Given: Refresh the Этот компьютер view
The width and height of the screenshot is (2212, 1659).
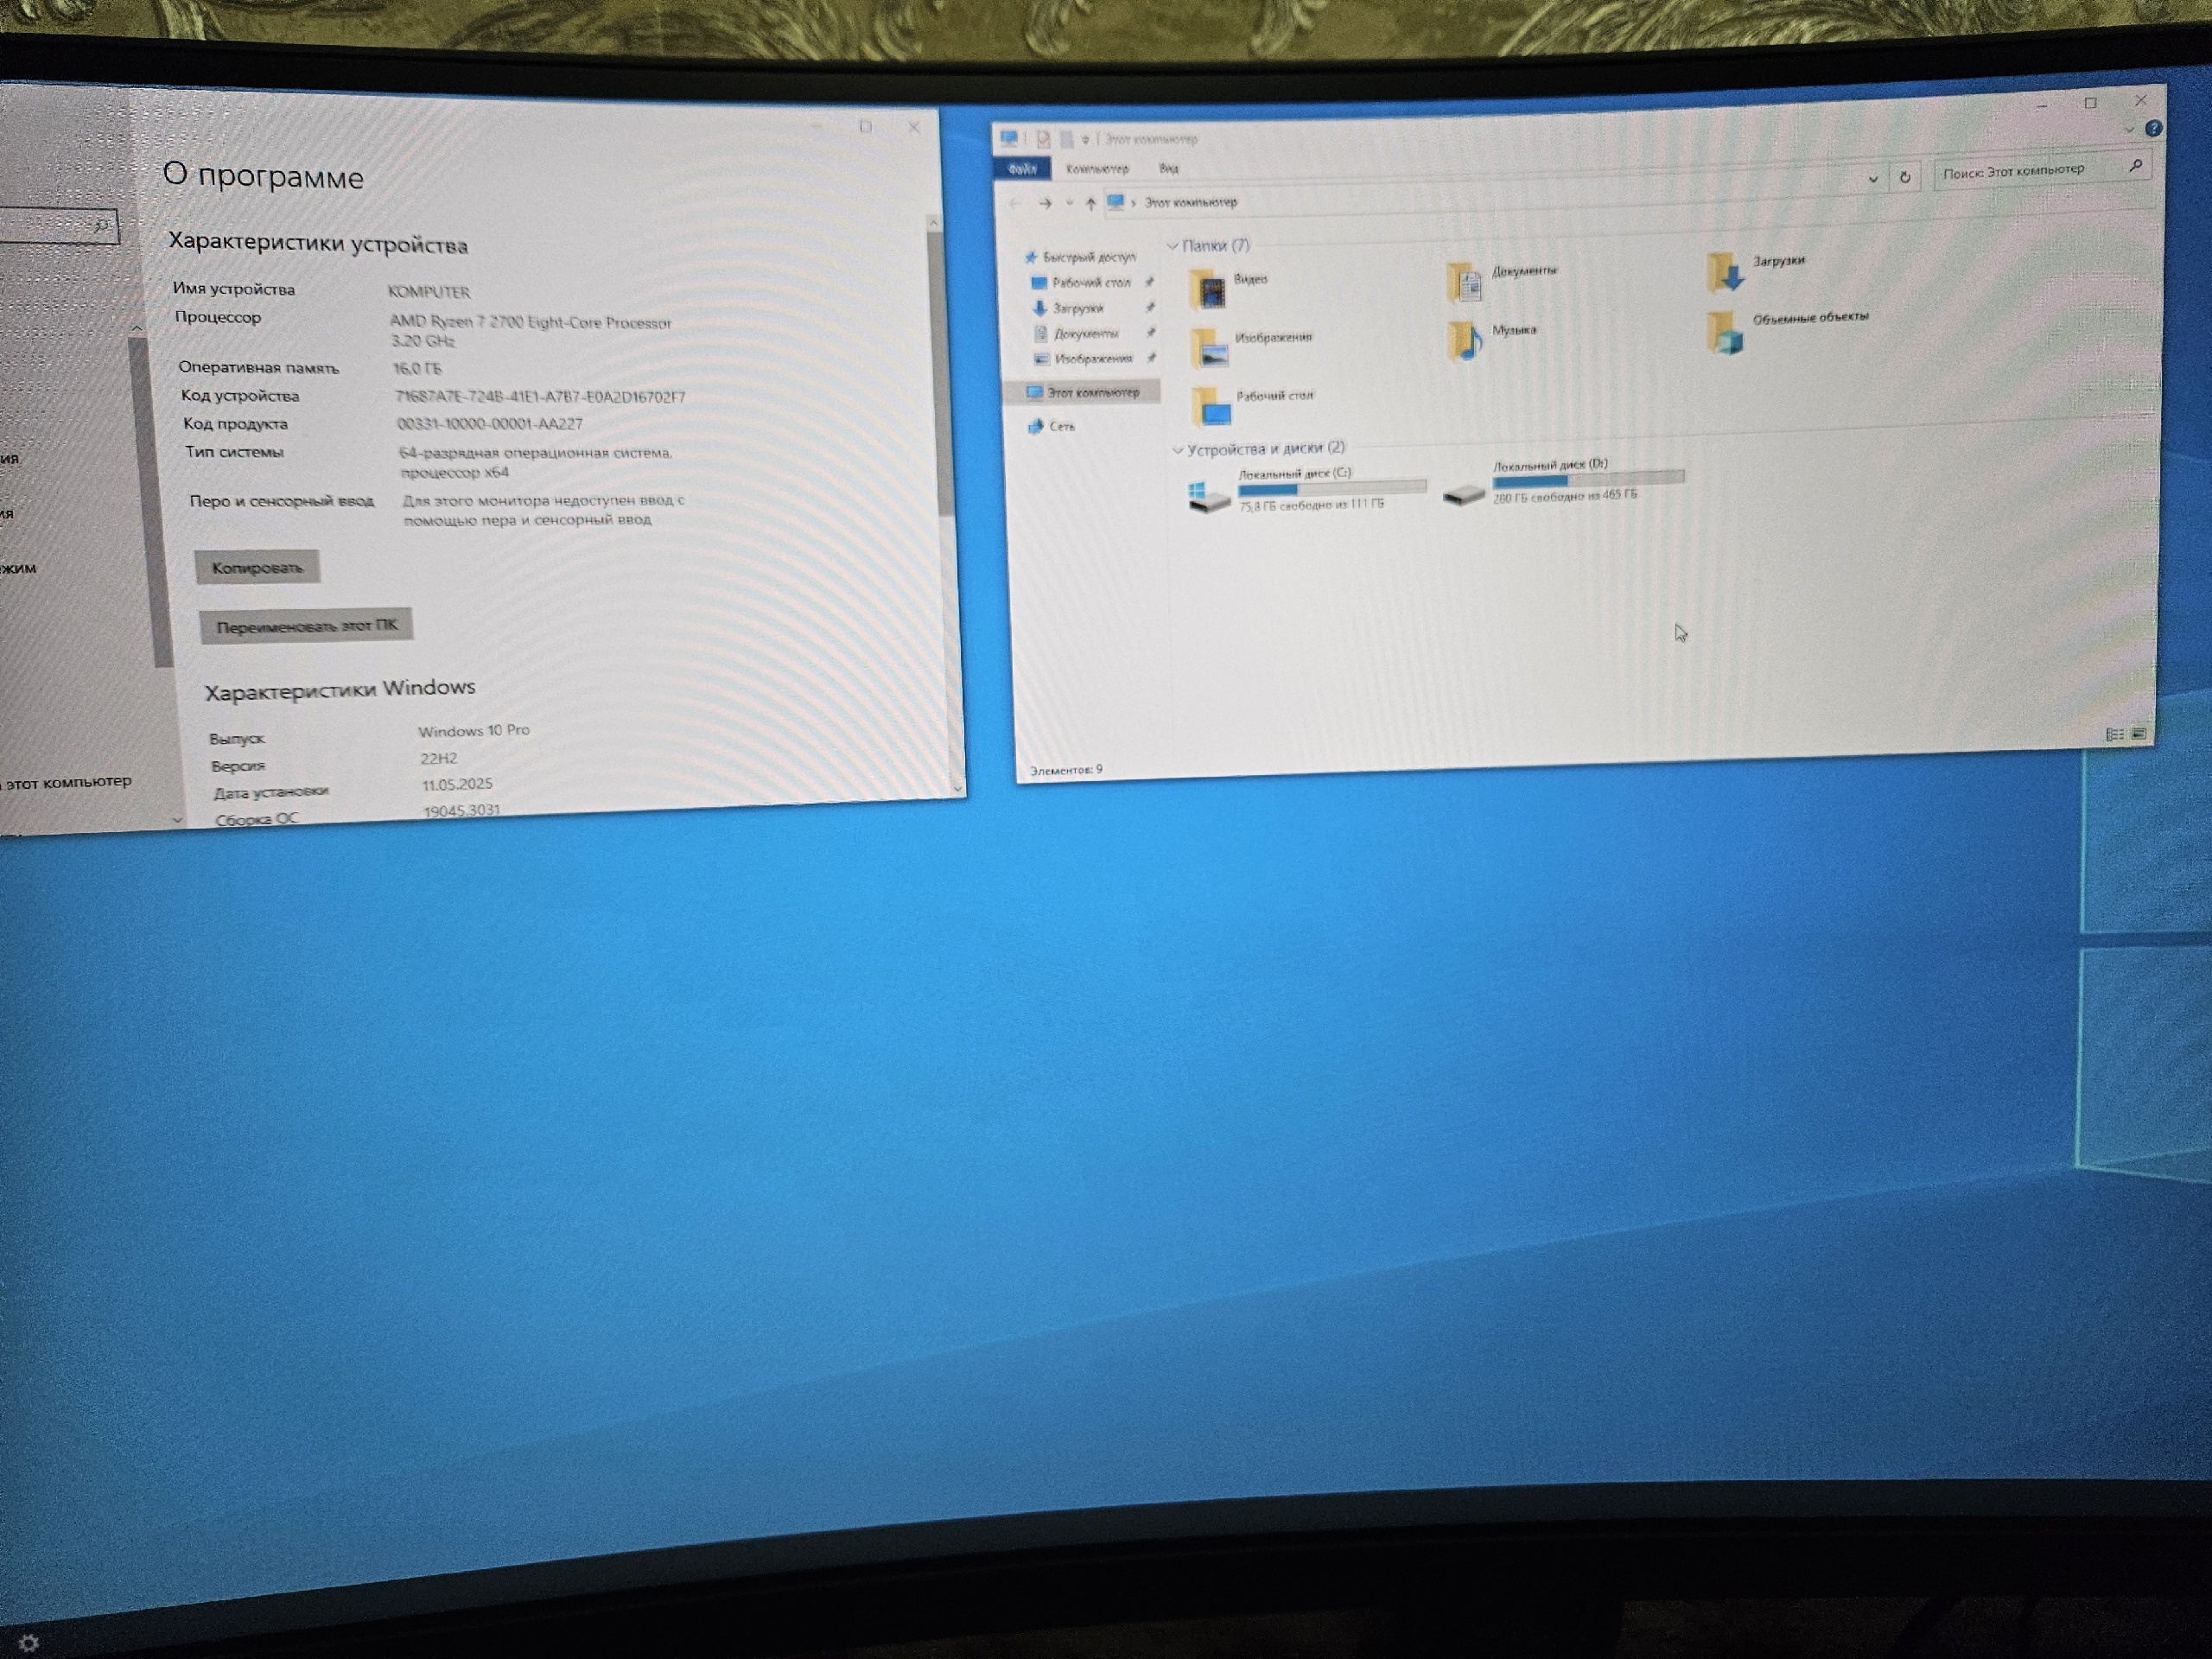Looking at the screenshot, I should click(x=1905, y=176).
